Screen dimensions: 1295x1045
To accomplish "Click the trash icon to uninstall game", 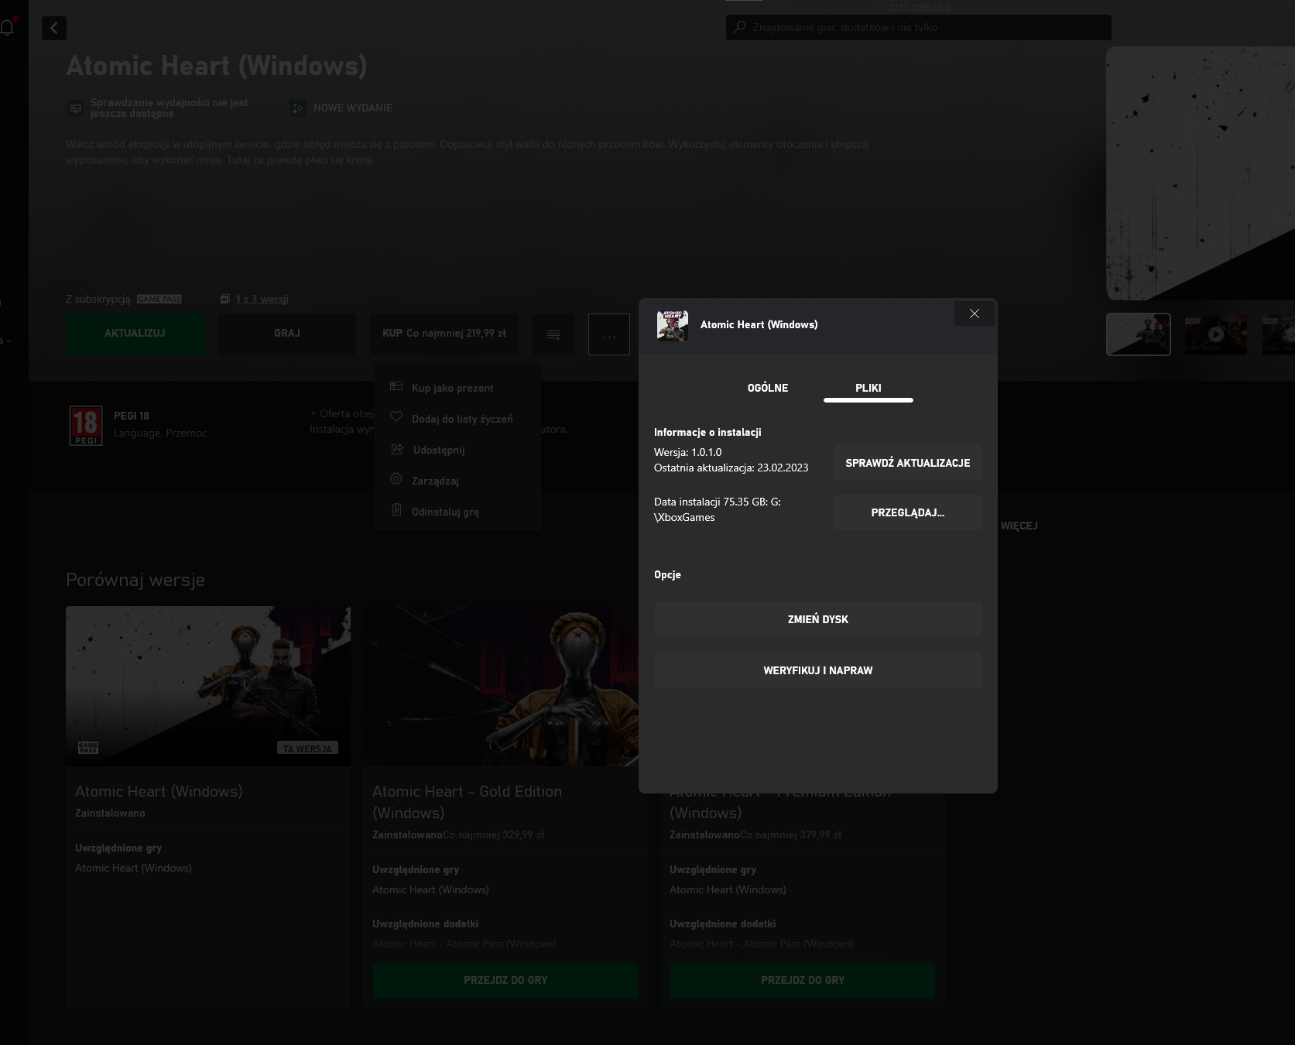I will click(396, 510).
